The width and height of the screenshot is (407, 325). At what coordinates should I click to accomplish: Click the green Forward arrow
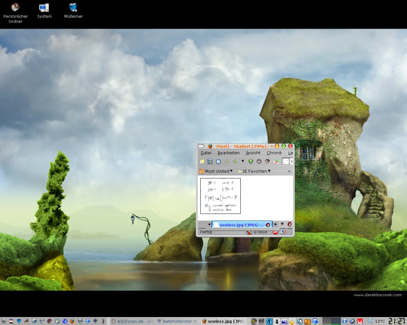(235, 162)
